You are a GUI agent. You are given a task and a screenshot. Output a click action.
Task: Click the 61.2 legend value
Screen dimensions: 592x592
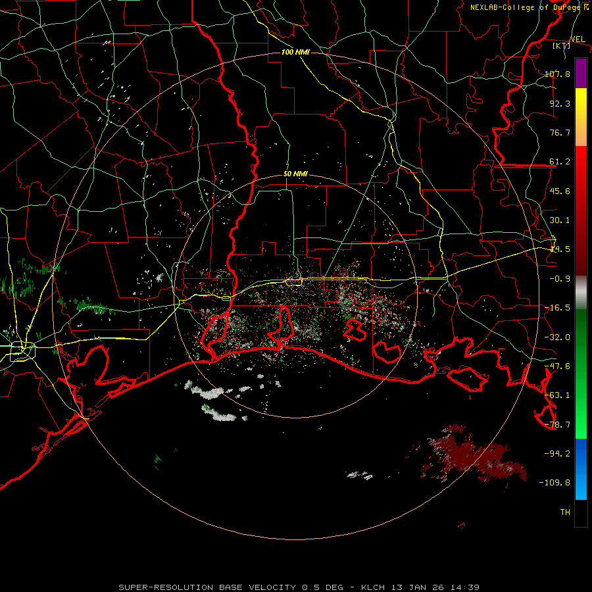click(x=560, y=162)
